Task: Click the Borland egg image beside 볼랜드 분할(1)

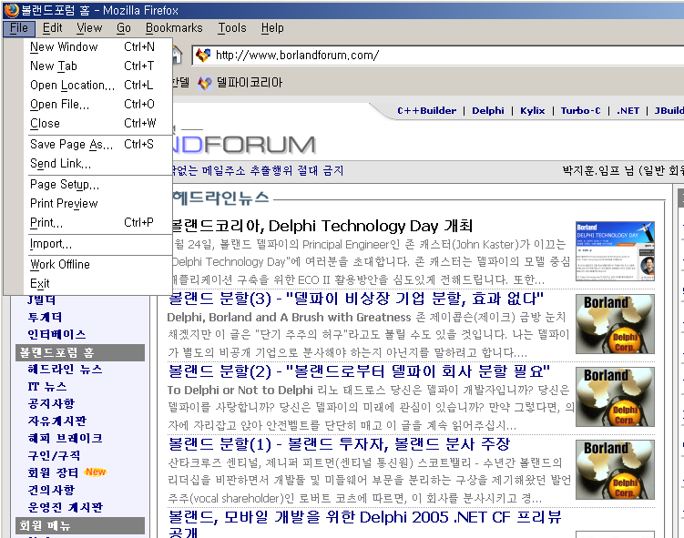Action: (x=614, y=469)
